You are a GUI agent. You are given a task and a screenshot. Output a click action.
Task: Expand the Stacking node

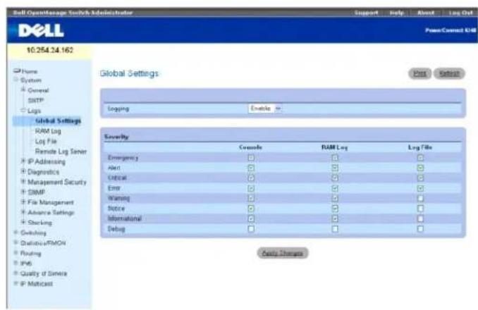[23, 222]
